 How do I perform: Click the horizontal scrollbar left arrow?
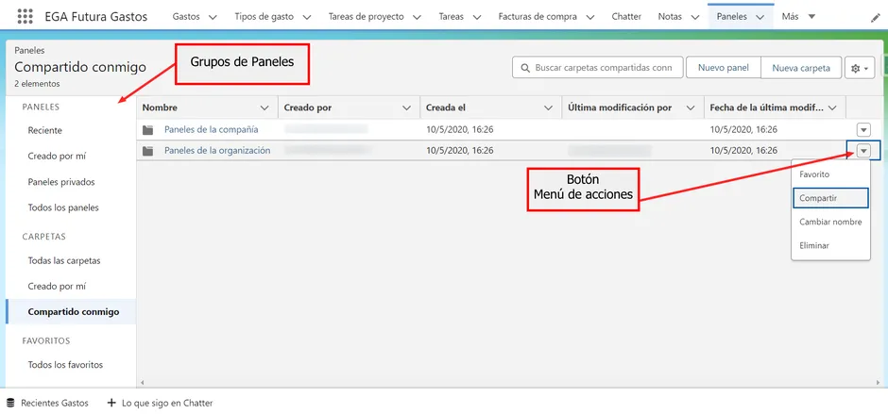tap(141, 383)
